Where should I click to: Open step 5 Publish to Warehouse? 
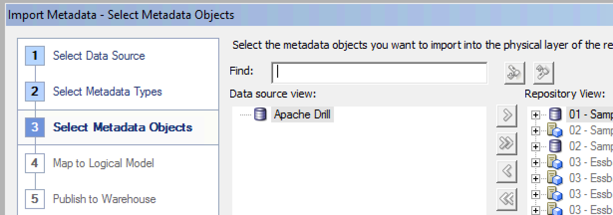point(104,199)
